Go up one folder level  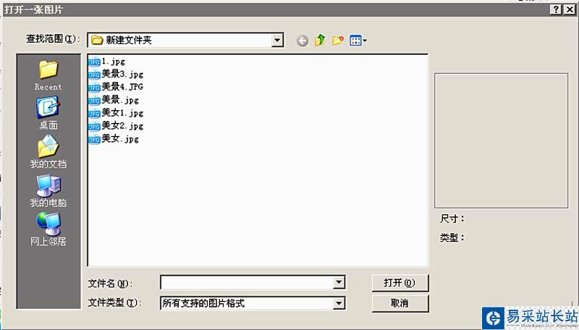320,40
